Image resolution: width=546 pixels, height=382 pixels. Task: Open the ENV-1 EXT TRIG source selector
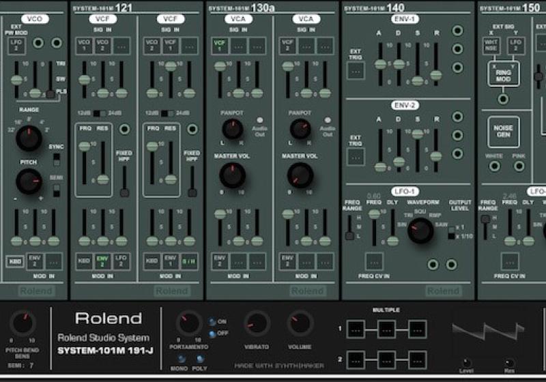coord(356,71)
